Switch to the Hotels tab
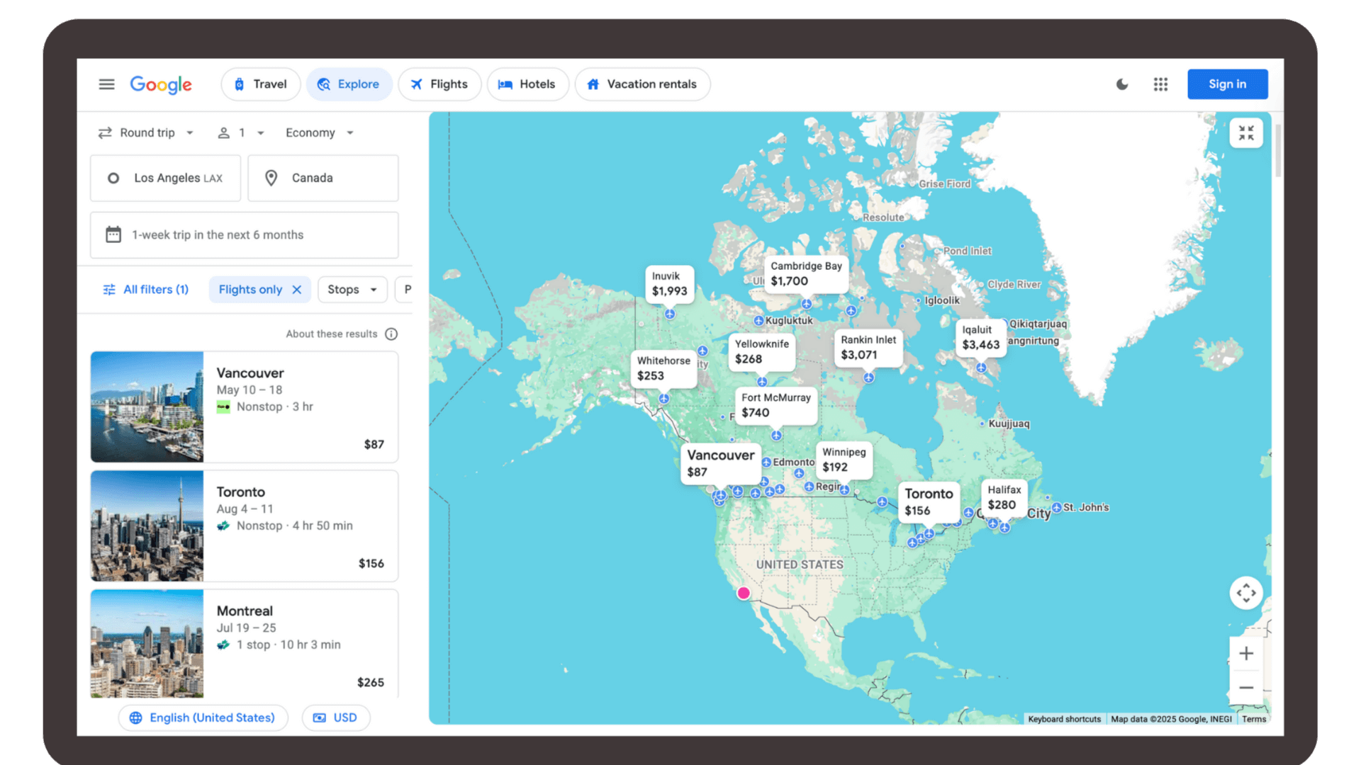This screenshot has width=1361, height=765. click(x=527, y=84)
